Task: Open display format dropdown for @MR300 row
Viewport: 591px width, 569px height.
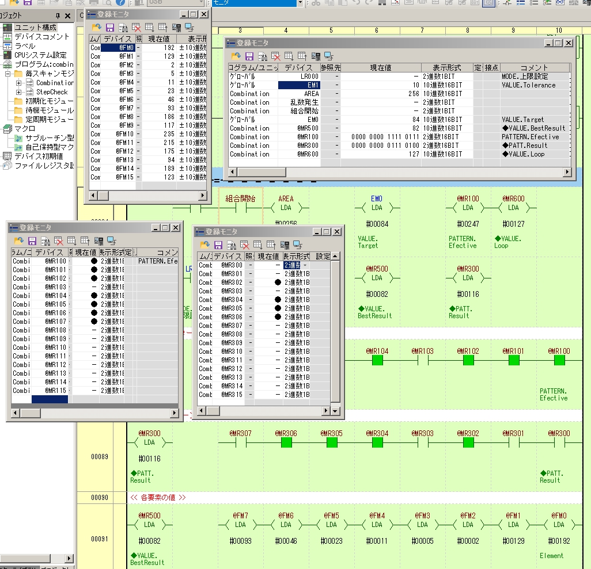Action: 305,265
